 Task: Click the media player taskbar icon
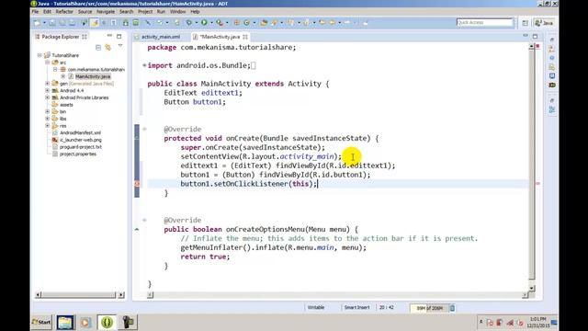pyautogui.click(x=85, y=322)
